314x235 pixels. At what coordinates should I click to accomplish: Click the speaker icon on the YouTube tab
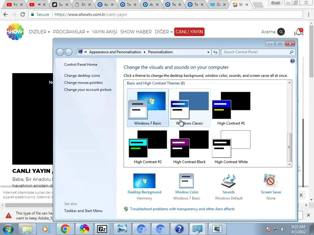[x=39, y=4]
